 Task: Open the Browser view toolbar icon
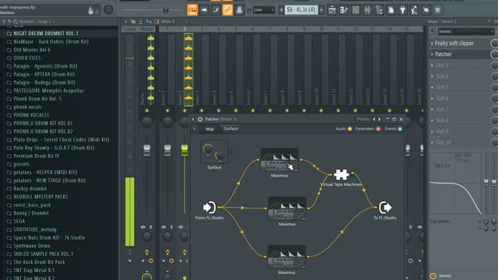point(379,10)
